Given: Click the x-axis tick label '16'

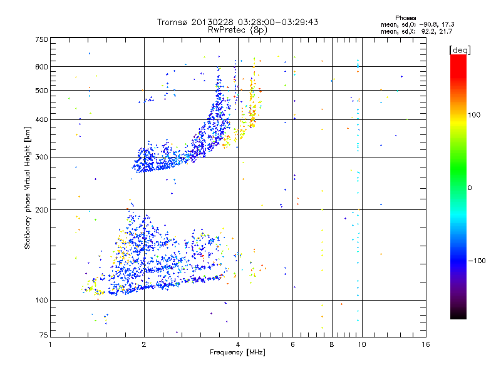Looking at the screenshot, I should 426,344.
